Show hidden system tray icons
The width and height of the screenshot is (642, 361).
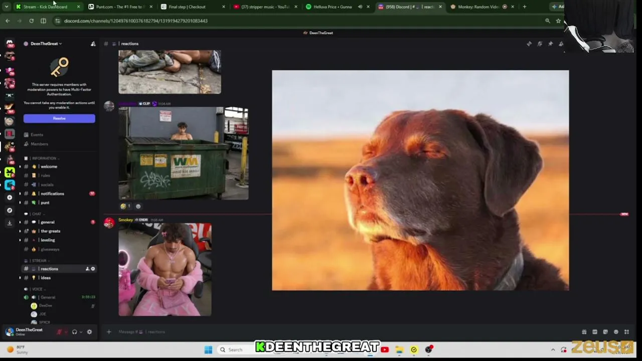pos(553,349)
